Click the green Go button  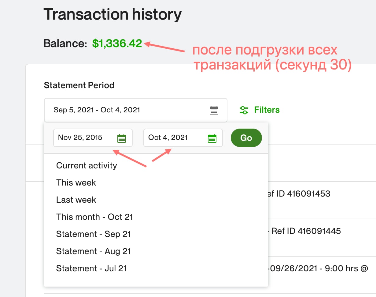pyautogui.click(x=246, y=138)
